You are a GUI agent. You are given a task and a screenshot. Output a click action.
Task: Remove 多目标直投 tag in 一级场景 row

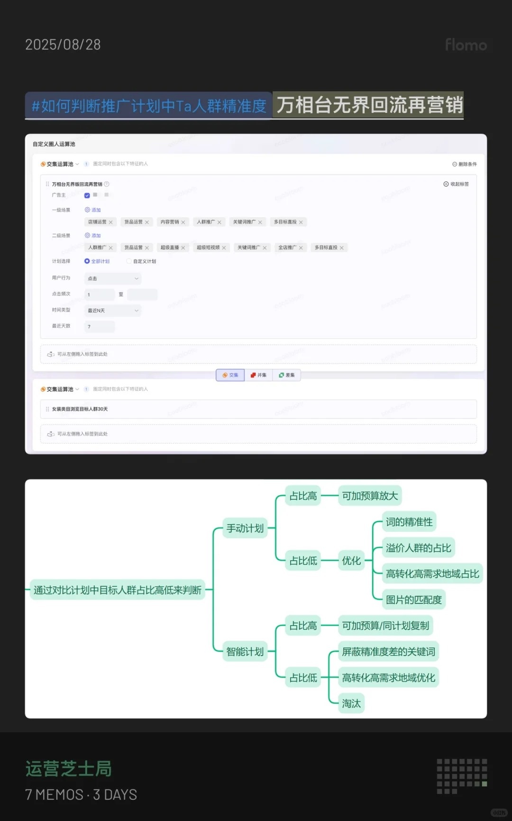(301, 222)
